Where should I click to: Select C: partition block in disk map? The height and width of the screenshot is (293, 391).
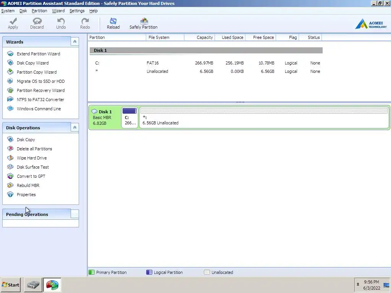point(130,118)
